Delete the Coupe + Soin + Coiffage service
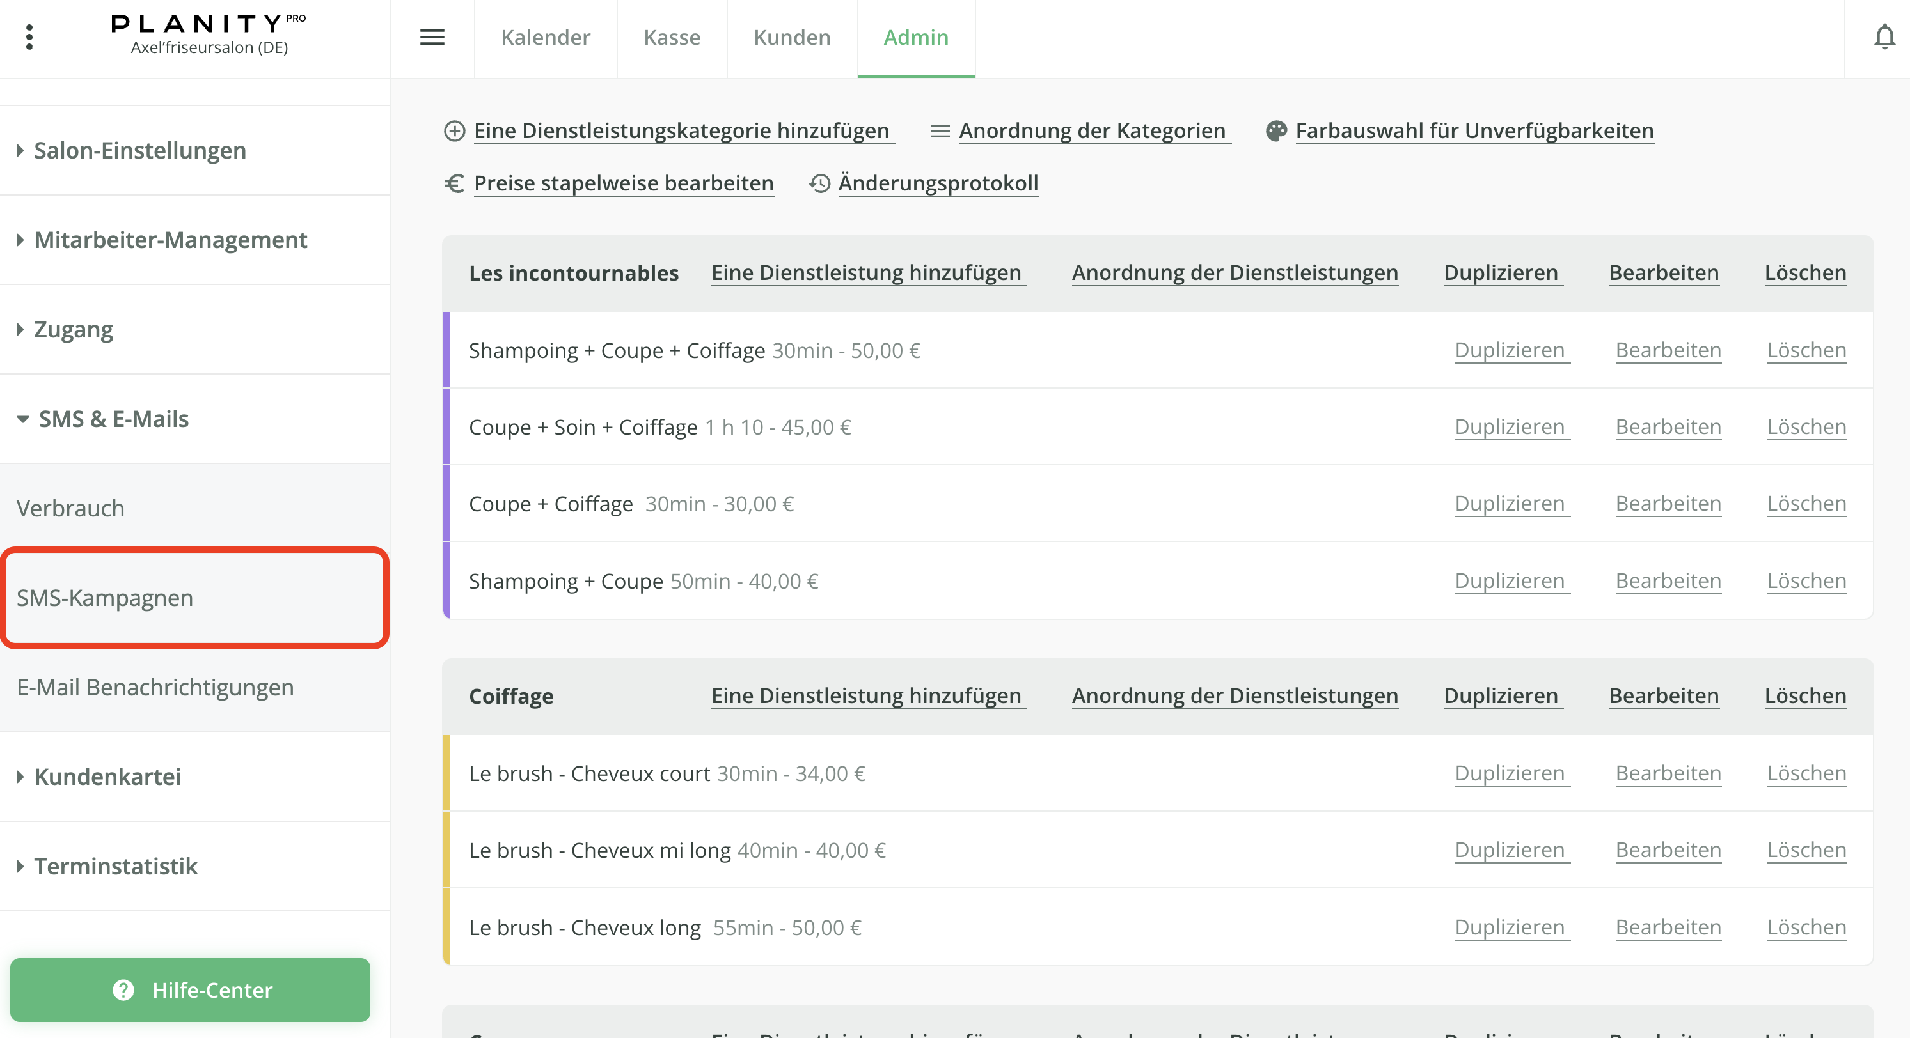The width and height of the screenshot is (1910, 1038). click(1807, 427)
